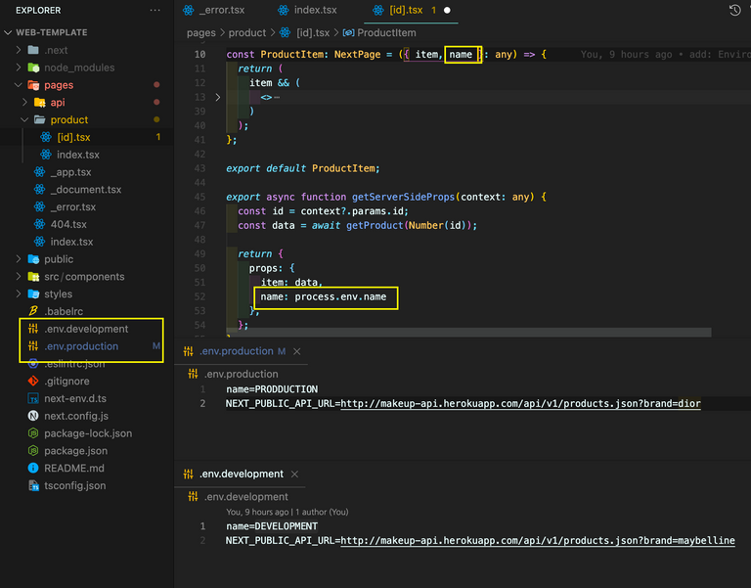Collapse the product folder chevron
The image size is (751, 588).
coord(24,119)
